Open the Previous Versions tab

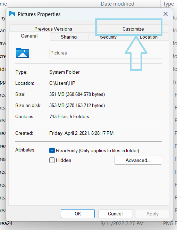click(53, 29)
